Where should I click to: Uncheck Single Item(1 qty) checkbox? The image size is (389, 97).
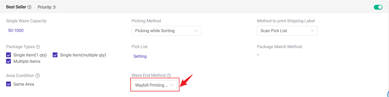tap(9, 55)
